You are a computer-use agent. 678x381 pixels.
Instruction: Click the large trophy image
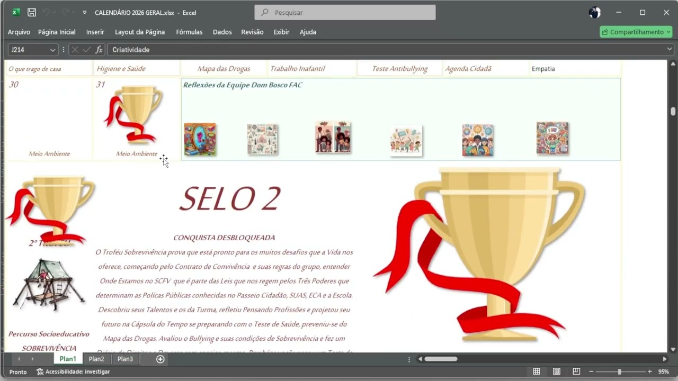pyautogui.click(x=479, y=254)
